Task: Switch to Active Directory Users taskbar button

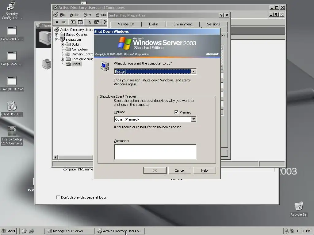Action: 120,231
